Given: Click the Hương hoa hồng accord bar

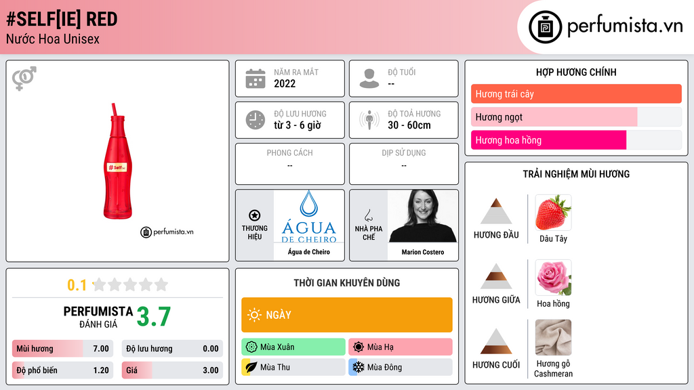Looking at the screenshot, I should [576, 140].
